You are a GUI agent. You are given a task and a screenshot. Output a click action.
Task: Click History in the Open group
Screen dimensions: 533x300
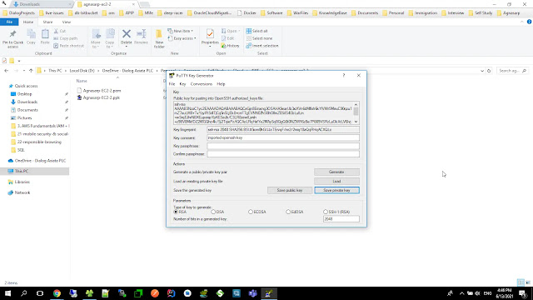pos(231,46)
